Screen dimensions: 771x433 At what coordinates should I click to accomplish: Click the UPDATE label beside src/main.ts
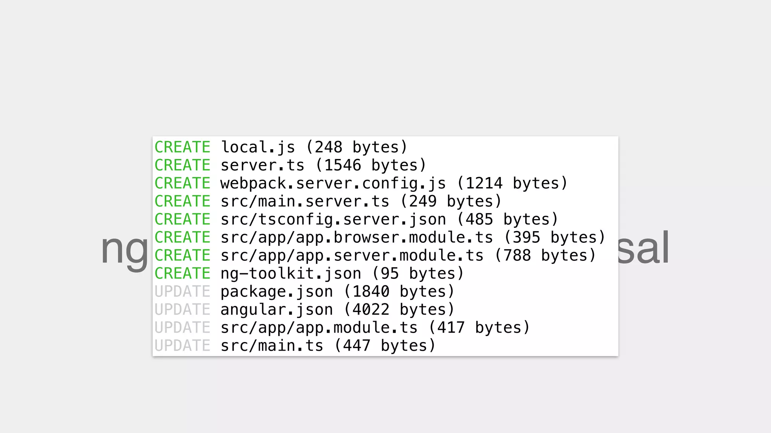(x=182, y=345)
